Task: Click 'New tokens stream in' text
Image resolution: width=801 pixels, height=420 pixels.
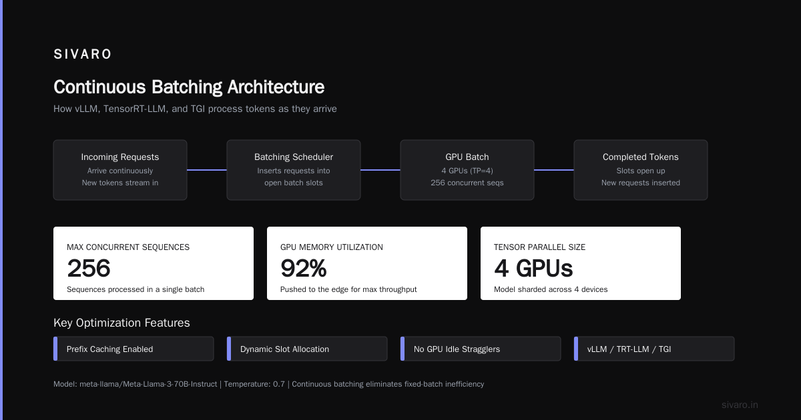Action: [120, 183]
